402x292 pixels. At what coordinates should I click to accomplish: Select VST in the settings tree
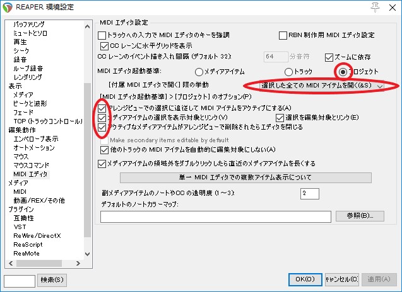[20, 227]
